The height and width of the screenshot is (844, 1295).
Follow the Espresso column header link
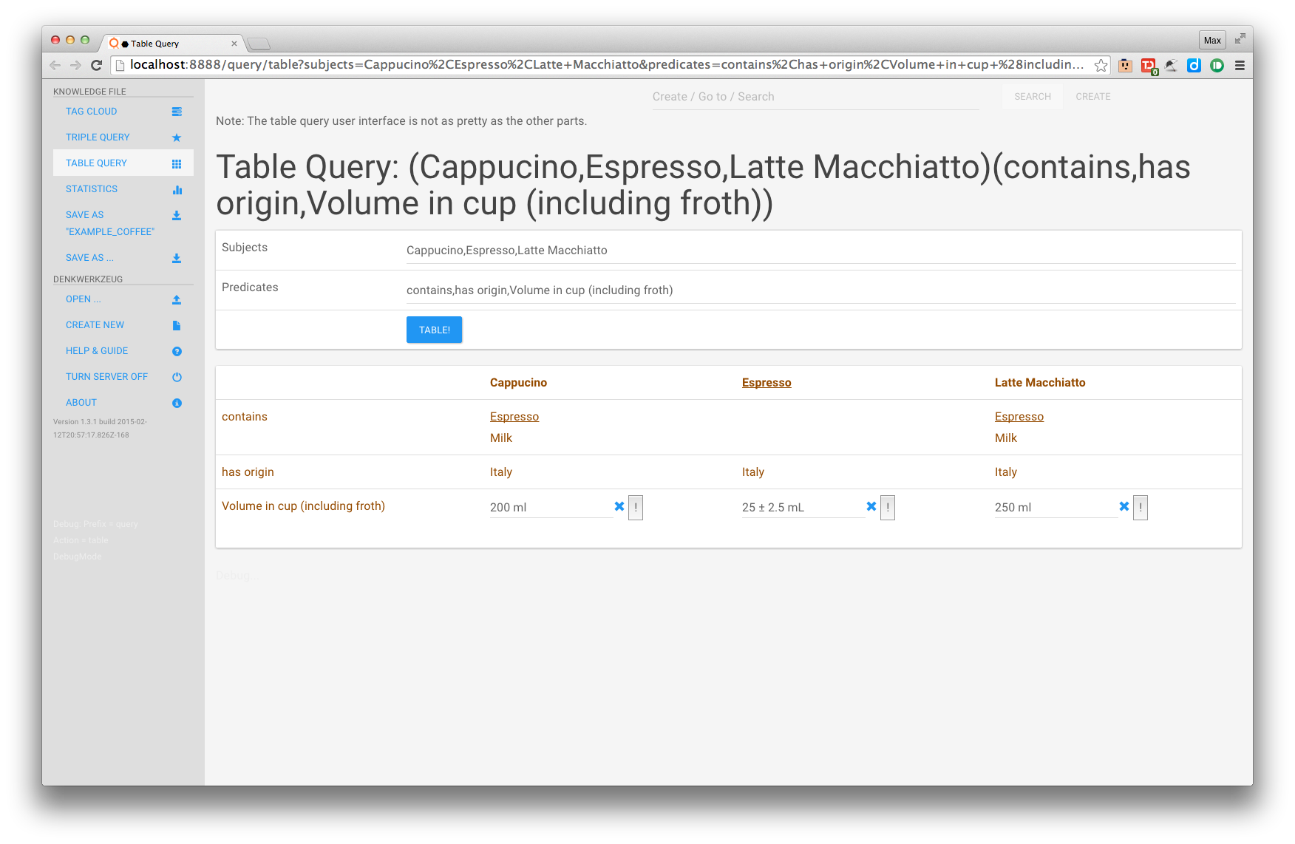click(x=767, y=383)
